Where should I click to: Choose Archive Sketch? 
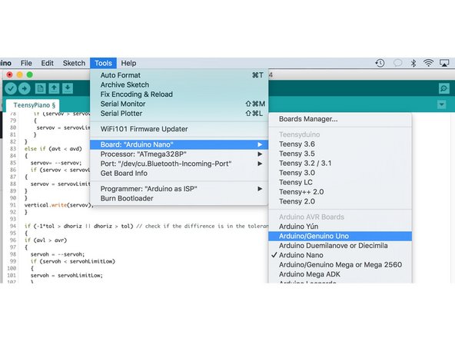[179, 84]
